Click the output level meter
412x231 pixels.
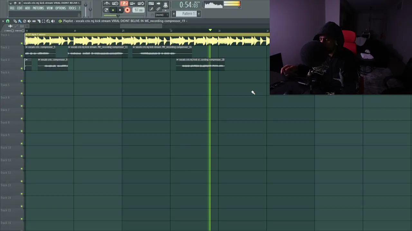[x=232, y=4]
